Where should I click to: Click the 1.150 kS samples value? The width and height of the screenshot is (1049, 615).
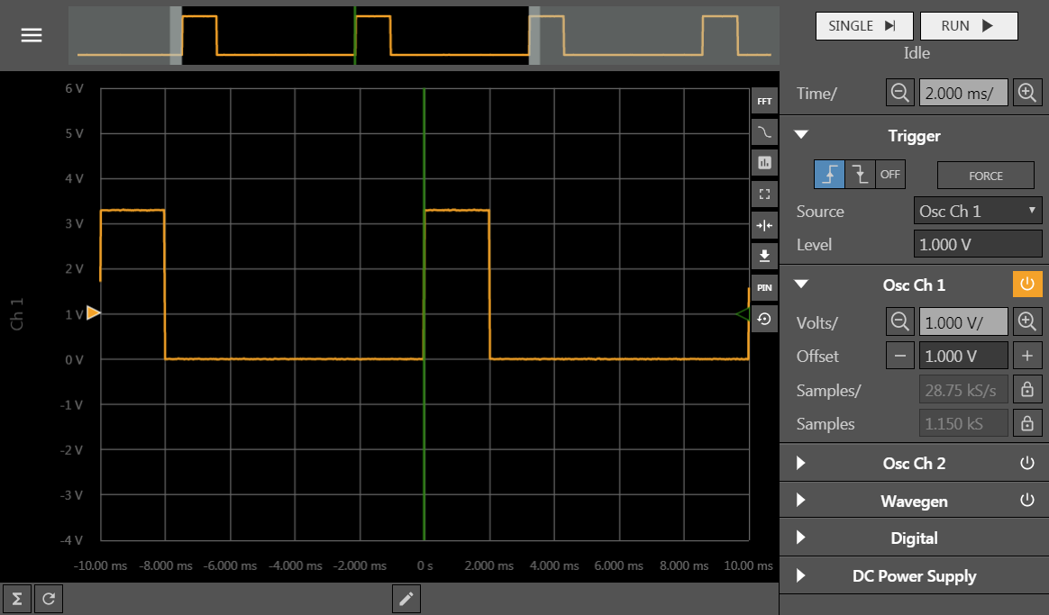point(963,423)
